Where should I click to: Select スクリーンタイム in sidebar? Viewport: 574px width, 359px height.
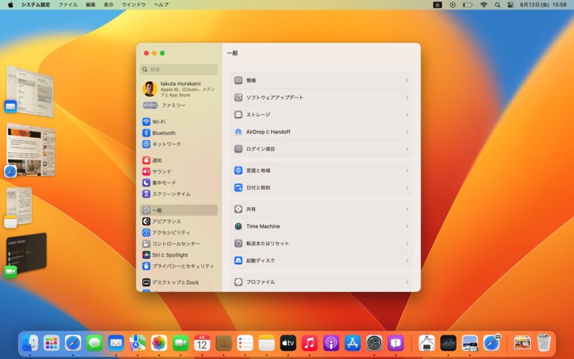[x=170, y=194]
